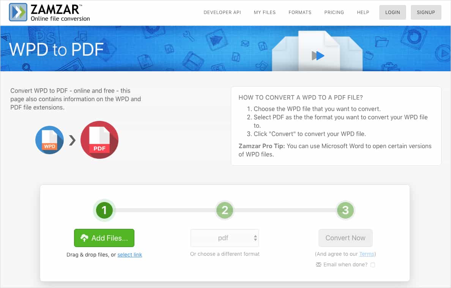Click instruction 'Select PDF as the the format'

(341, 121)
